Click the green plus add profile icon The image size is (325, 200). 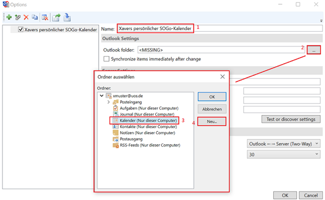pyautogui.click(x=9, y=17)
